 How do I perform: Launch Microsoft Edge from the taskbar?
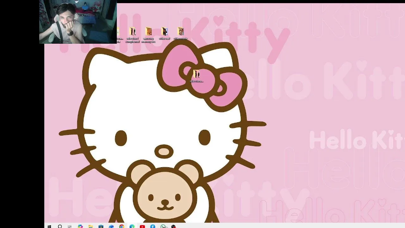[132, 226]
